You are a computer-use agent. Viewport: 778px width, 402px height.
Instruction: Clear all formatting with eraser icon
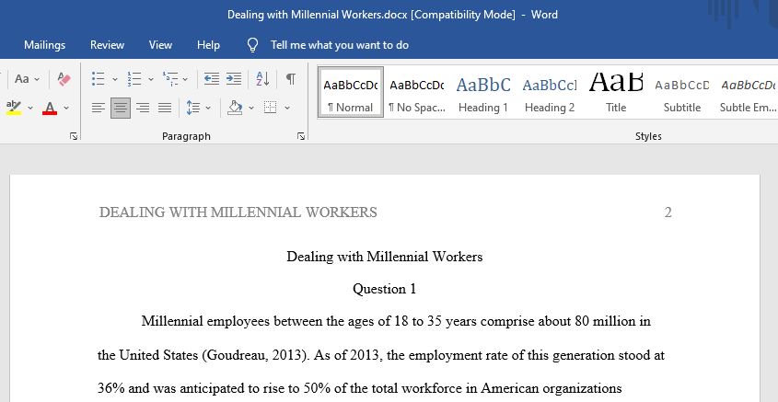click(64, 79)
